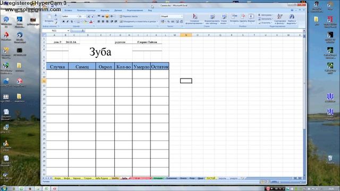Viewport: 340px width, 191px height.
Task: Click the Insert cells (Вставить) icon in Cells group
Action: [x=234, y=19]
